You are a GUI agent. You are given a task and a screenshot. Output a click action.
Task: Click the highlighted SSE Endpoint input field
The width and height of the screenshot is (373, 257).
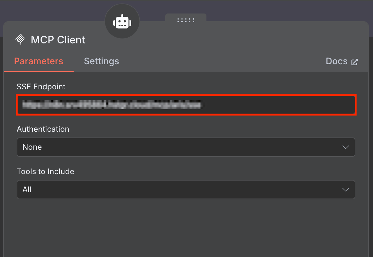click(x=186, y=105)
